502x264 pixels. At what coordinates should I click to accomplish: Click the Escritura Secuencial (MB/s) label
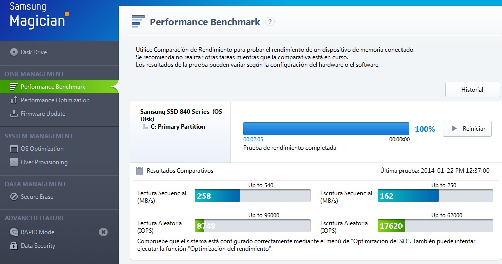[346, 197]
